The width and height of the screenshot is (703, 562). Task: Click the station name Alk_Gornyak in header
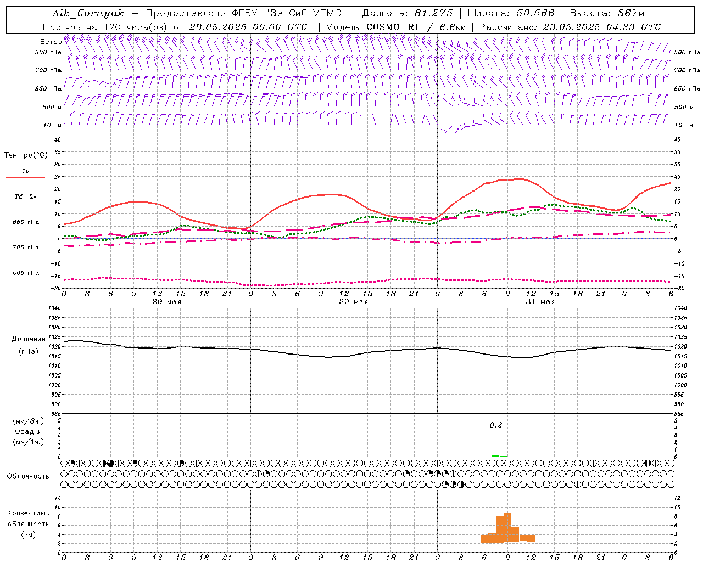click(x=88, y=13)
